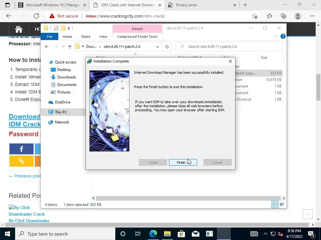Open the Previous post link
321x240 pixels.
point(25,176)
